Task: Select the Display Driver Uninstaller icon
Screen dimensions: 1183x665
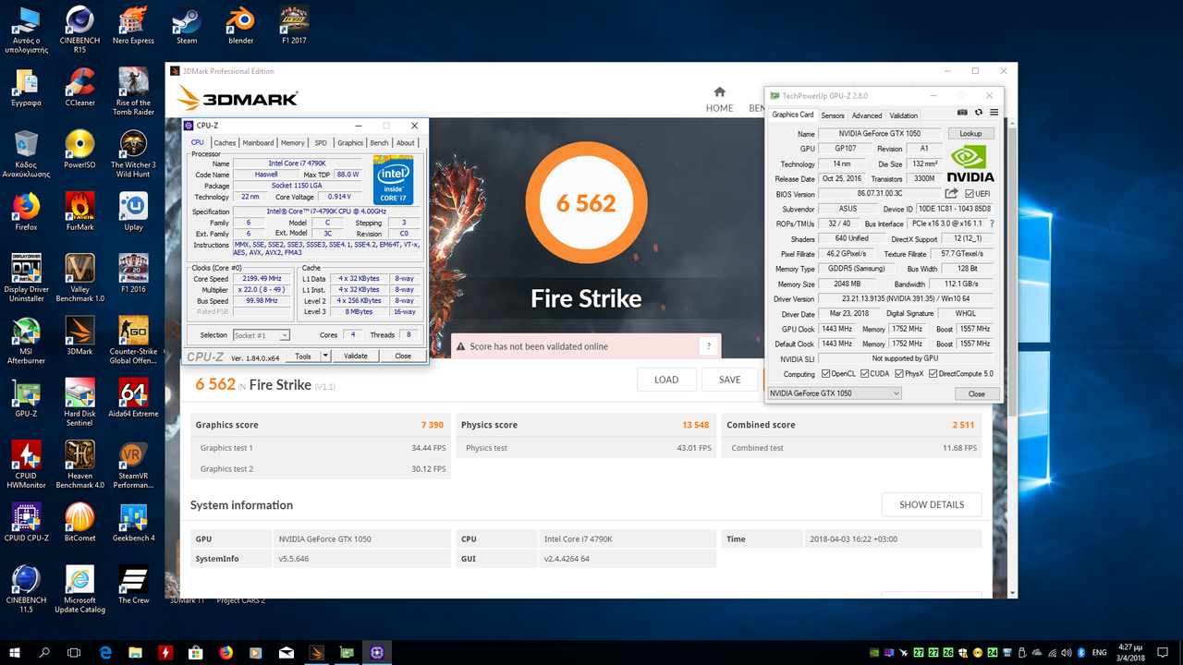Action: tap(26, 278)
